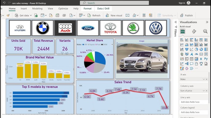
Task: Switch to the Insert ribbon tab
Action: (x=24, y=9)
